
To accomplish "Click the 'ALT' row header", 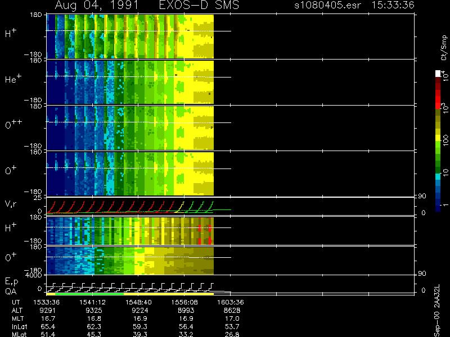I will point(17,311).
